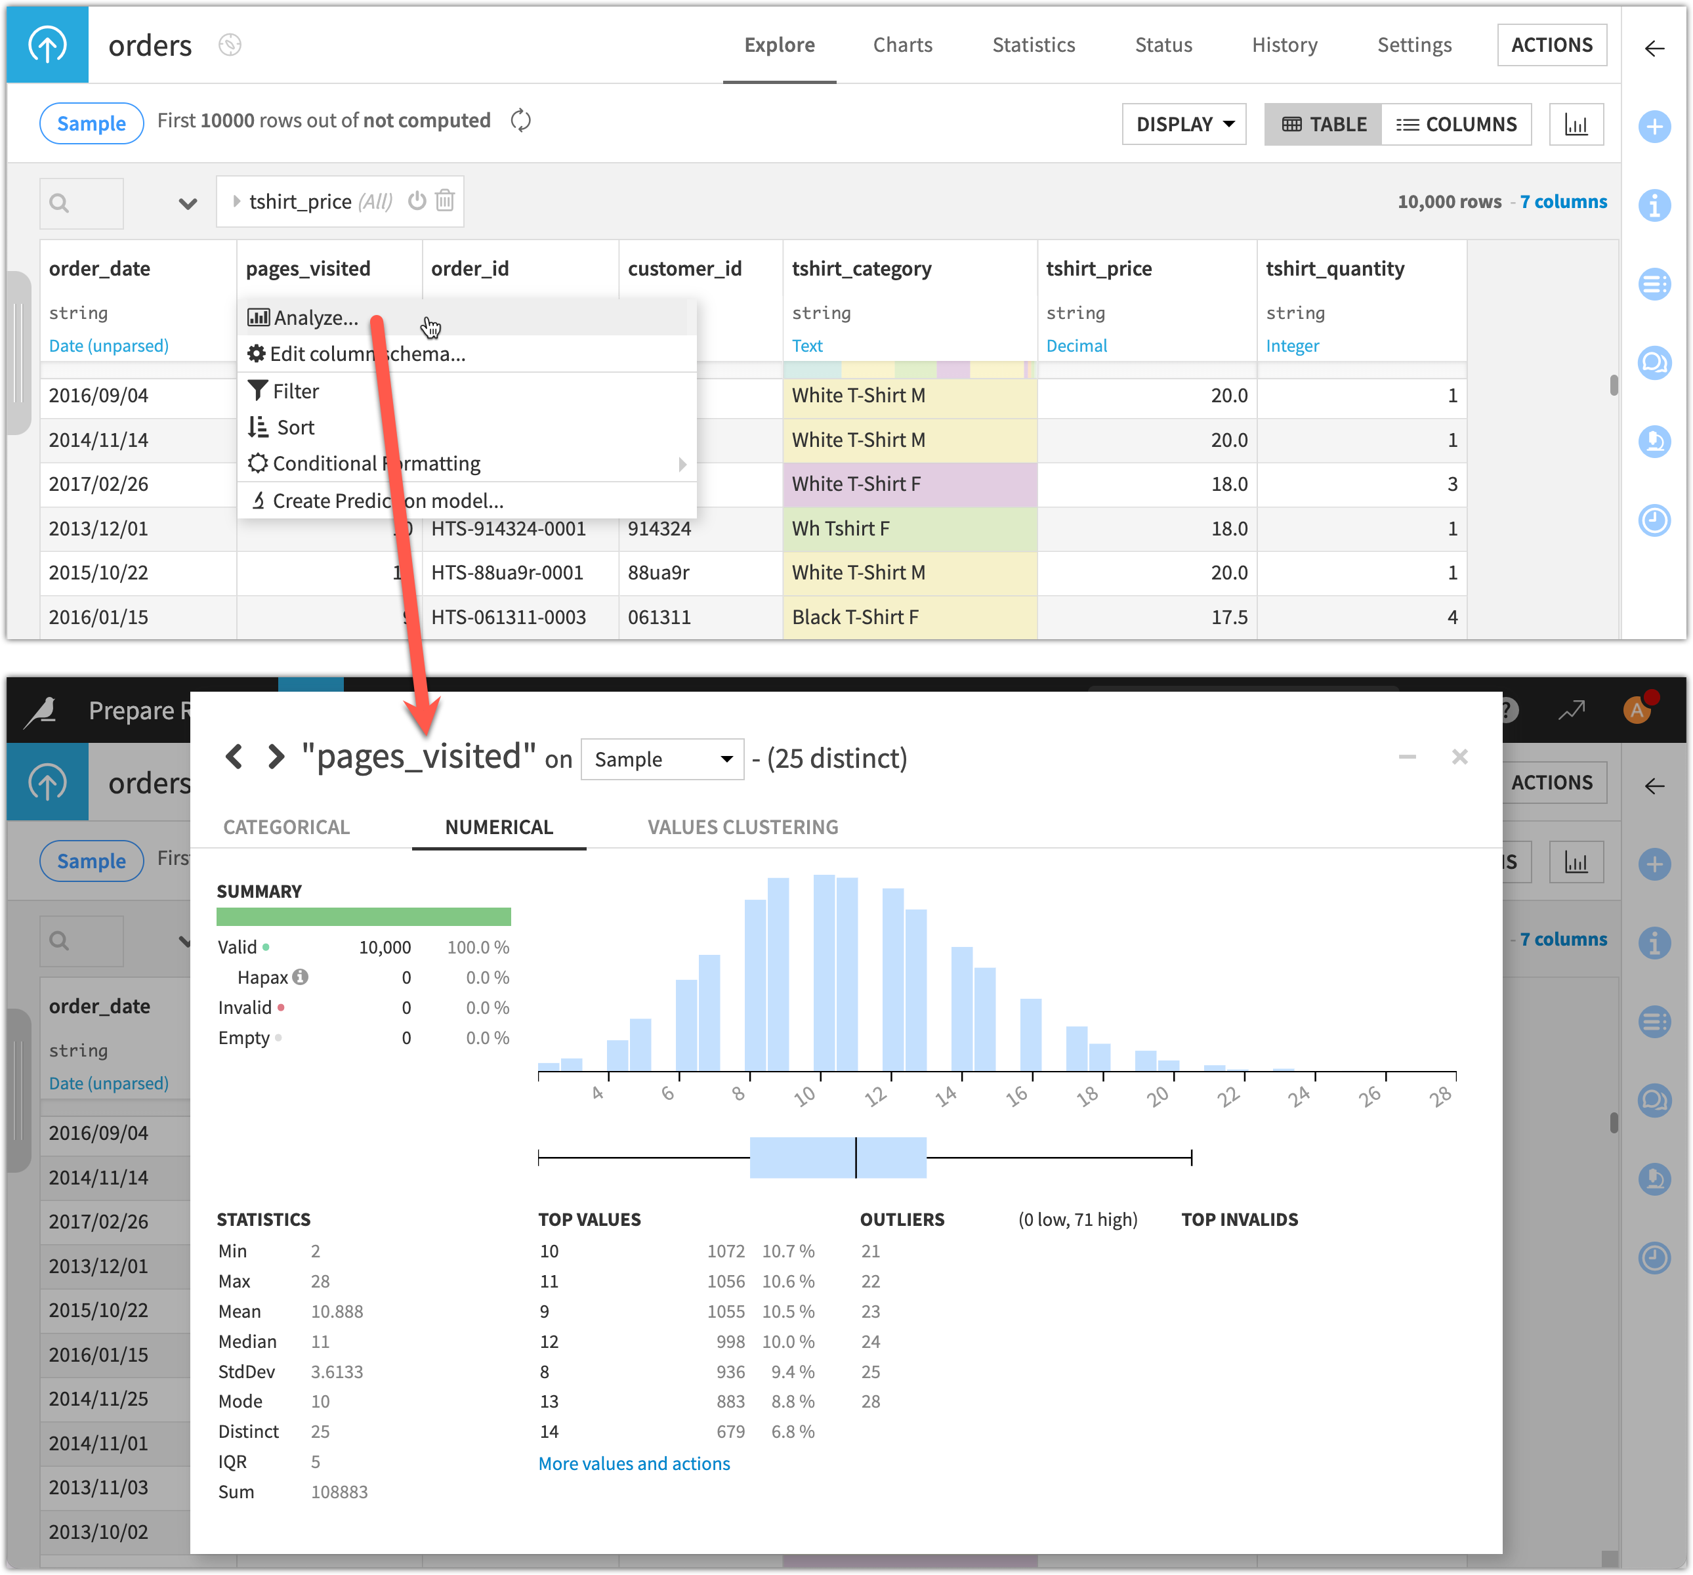The image size is (1693, 1575).
Task: Open the Sample dropdown in analyze dialog
Action: (x=663, y=759)
